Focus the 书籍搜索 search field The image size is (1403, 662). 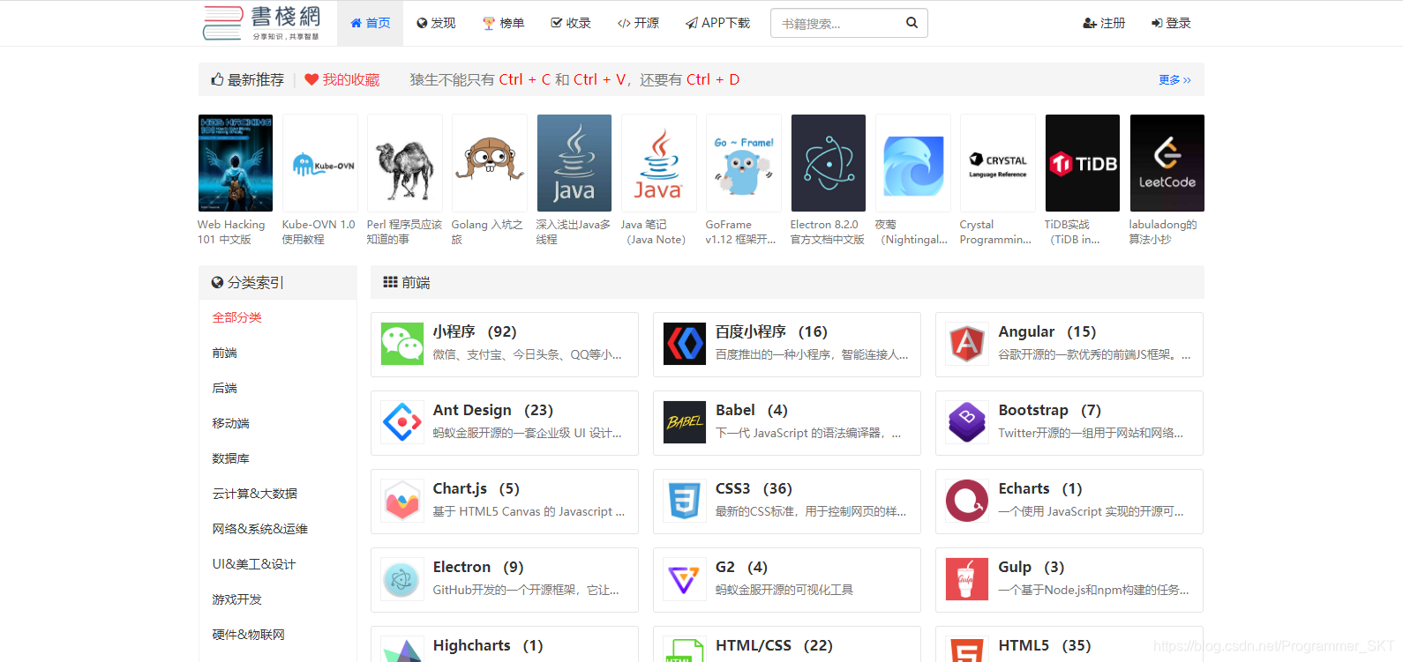pos(834,23)
